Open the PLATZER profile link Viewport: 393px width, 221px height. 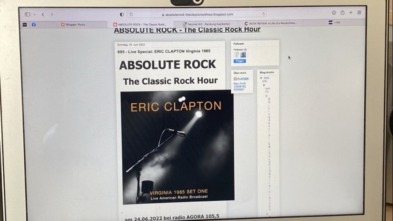[243, 79]
